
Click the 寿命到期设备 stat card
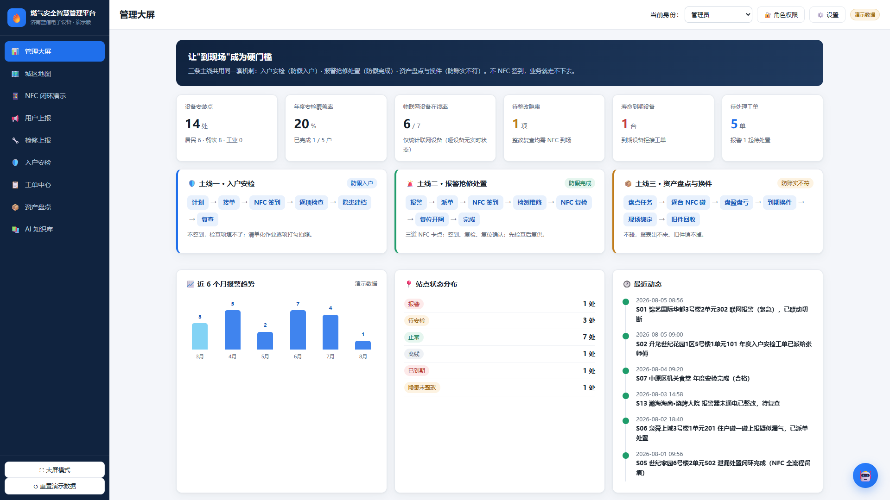pyautogui.click(x=663, y=128)
